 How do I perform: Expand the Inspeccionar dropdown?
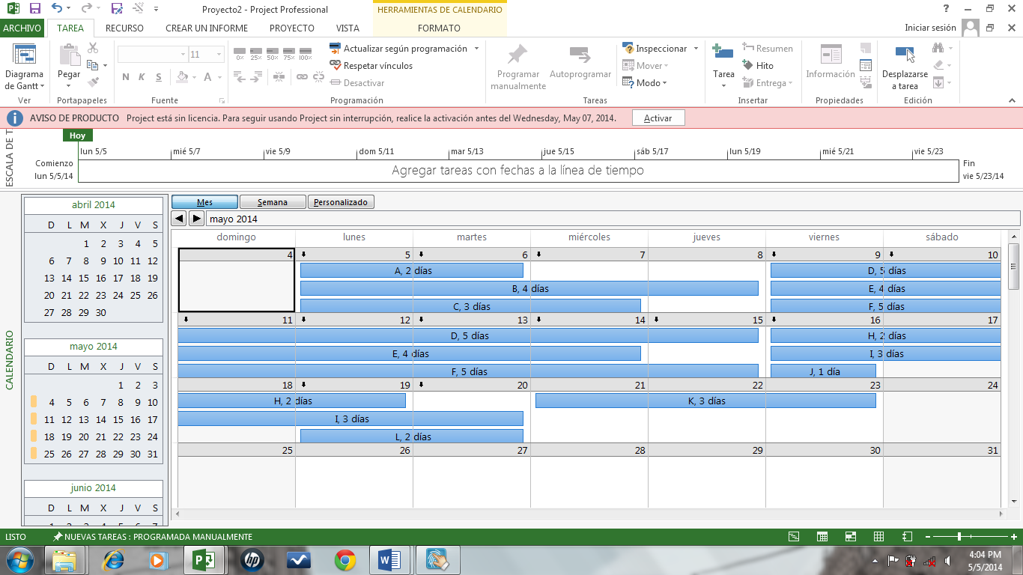tap(696, 49)
